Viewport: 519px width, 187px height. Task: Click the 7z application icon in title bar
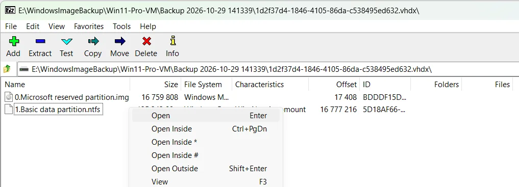[10, 10]
